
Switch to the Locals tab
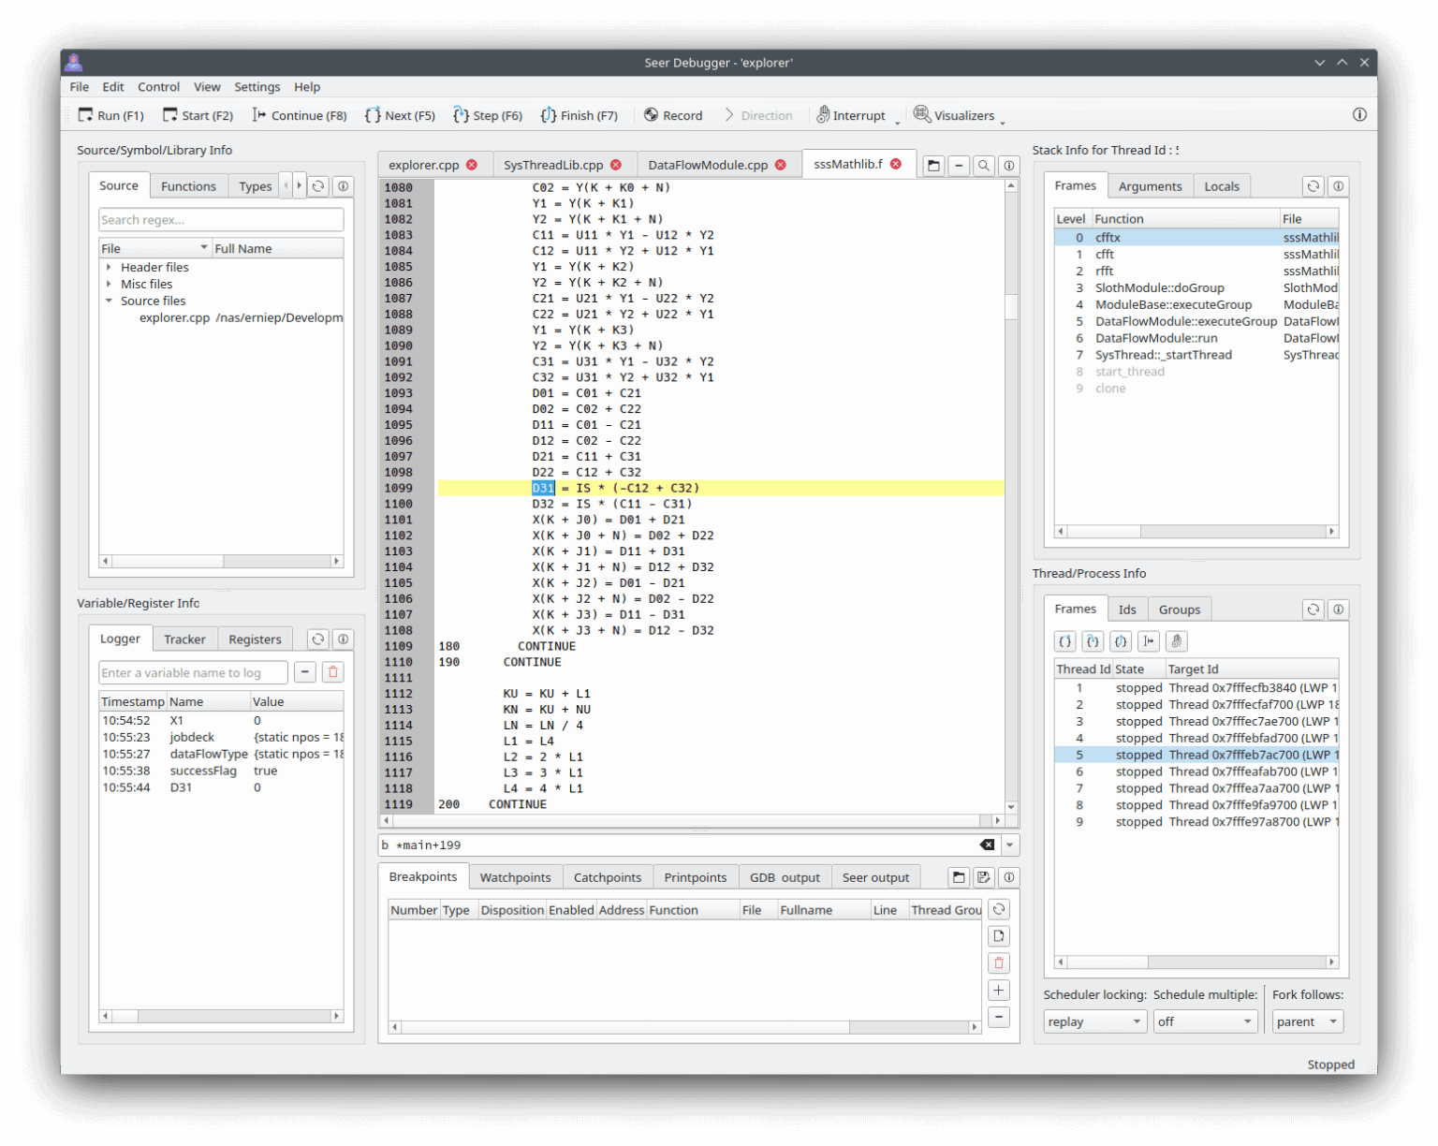click(1222, 186)
